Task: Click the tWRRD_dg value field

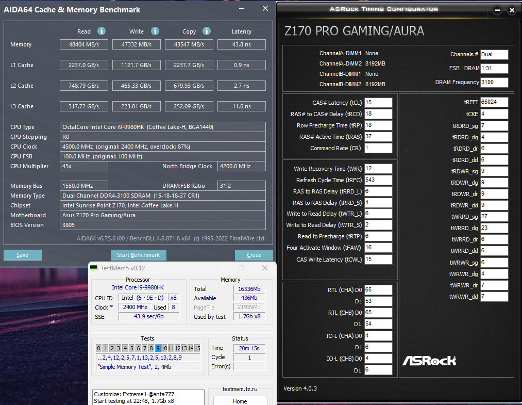Action: [494, 228]
